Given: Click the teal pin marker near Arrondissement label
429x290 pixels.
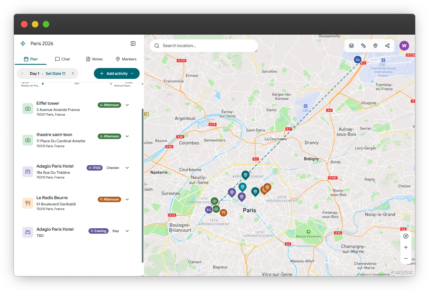Looking at the screenshot, I should tap(246, 175).
